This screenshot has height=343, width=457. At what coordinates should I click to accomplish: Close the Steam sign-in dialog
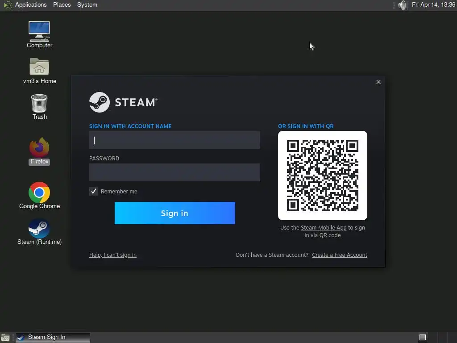tap(378, 82)
